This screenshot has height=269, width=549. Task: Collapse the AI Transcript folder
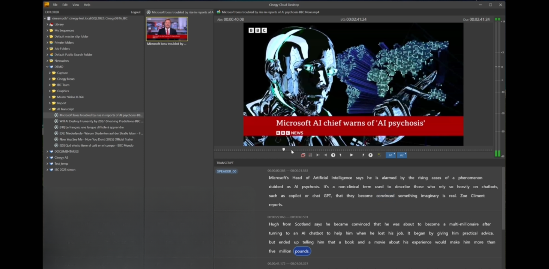coord(50,109)
